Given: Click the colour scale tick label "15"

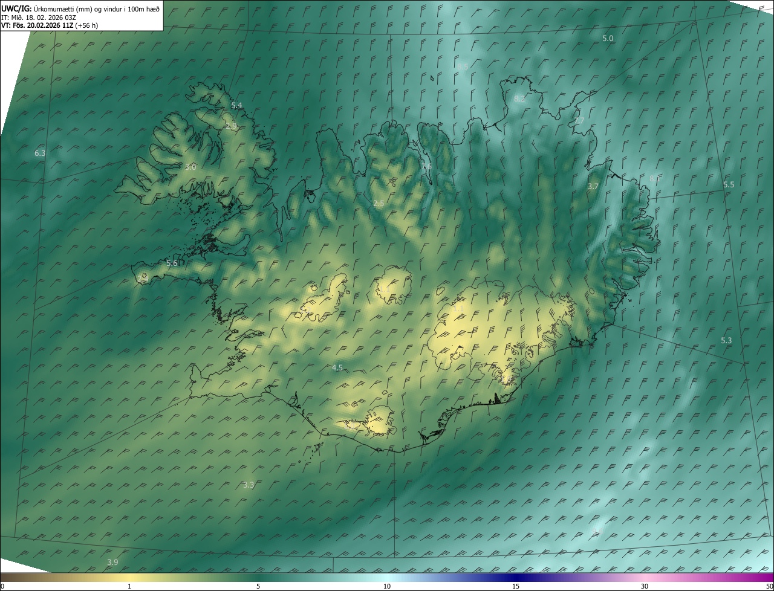Looking at the screenshot, I should point(516,586).
